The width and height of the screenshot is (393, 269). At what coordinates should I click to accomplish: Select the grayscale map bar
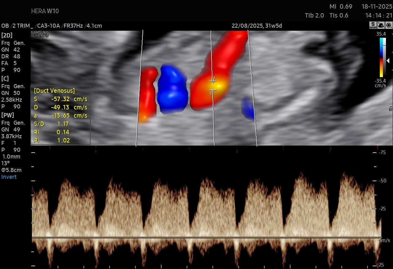384,57
